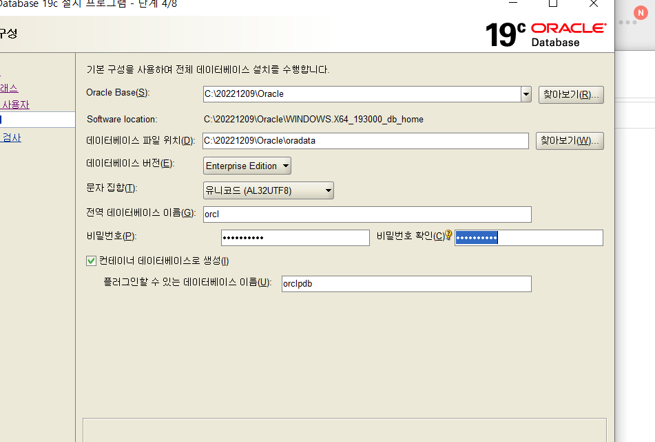Screen dimensions: 655x442
Task: Click the three dots menu in background window
Action: [627, 23]
